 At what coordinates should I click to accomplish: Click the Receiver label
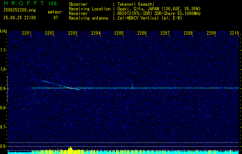(78, 13)
